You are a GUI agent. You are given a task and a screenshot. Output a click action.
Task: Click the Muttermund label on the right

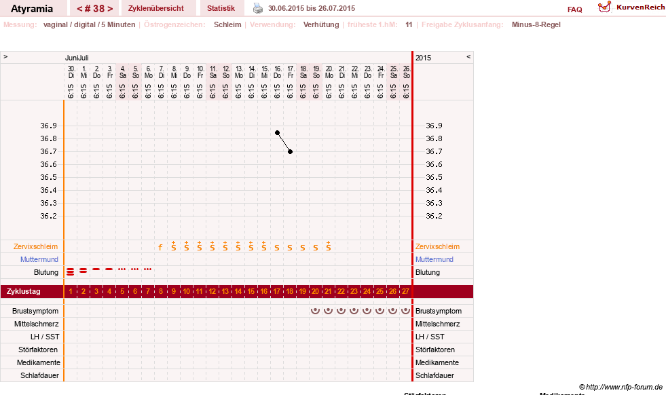[434, 259]
